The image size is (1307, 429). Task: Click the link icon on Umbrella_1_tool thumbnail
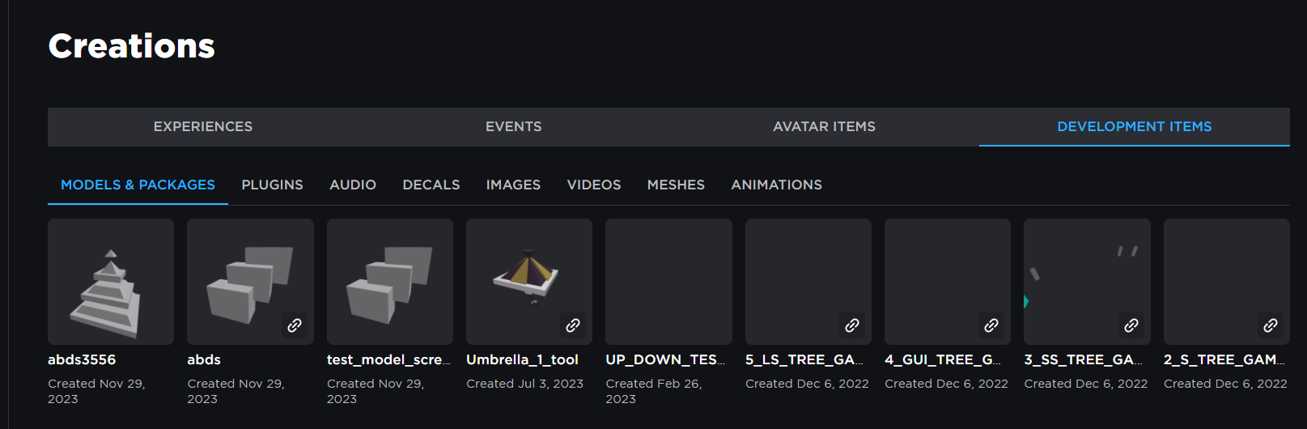(x=573, y=325)
